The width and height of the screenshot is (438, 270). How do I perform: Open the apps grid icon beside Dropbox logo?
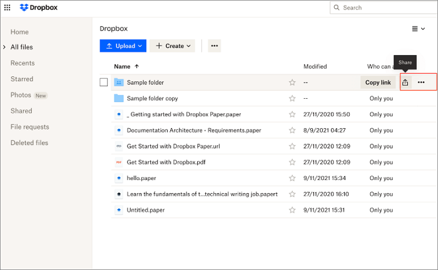click(x=7, y=7)
